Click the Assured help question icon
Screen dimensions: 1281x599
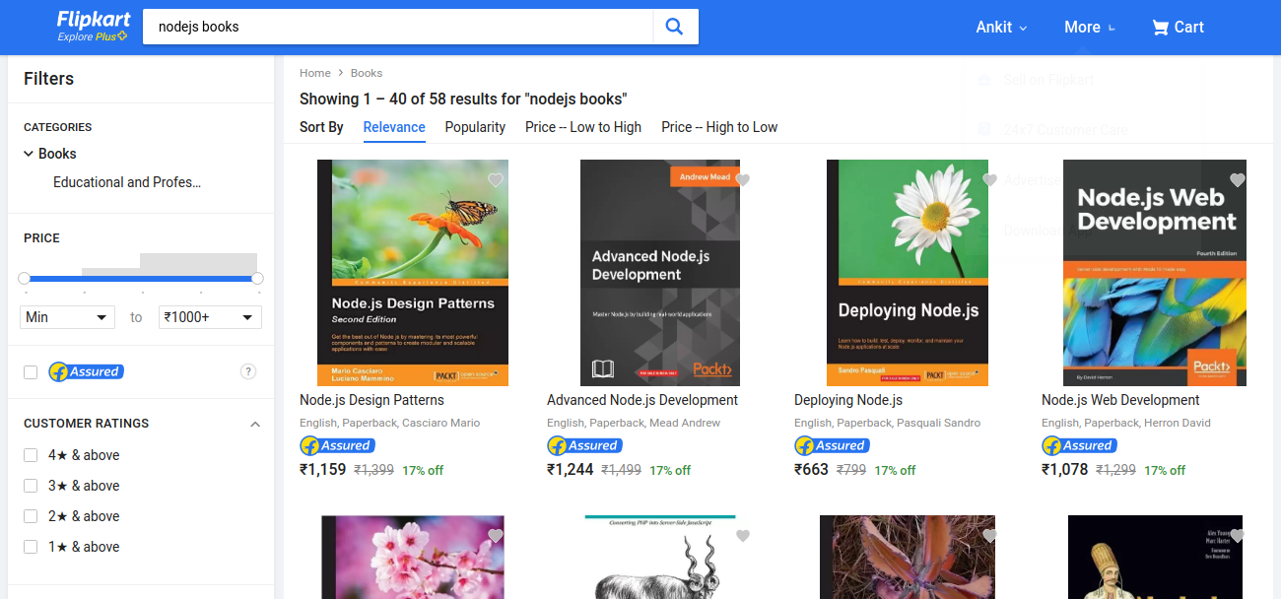click(248, 371)
